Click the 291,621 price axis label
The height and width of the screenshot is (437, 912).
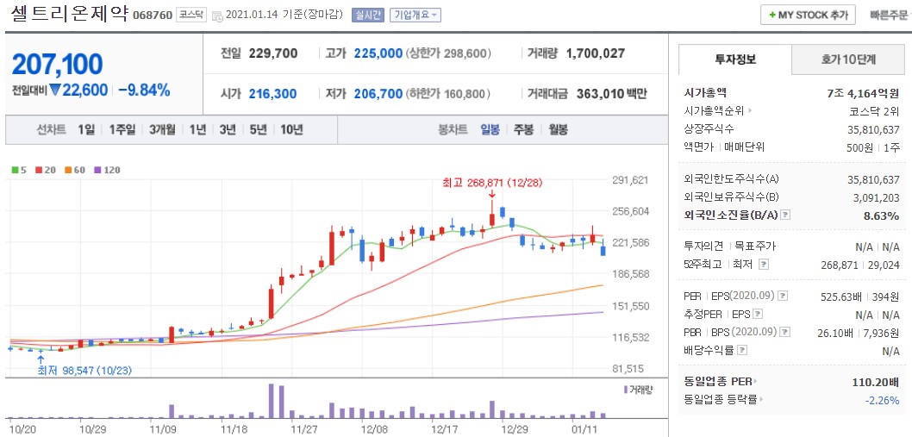point(630,180)
